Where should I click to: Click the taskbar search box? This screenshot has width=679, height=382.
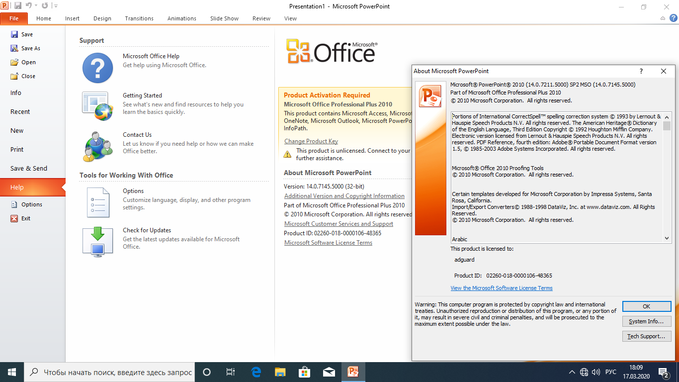pos(109,372)
